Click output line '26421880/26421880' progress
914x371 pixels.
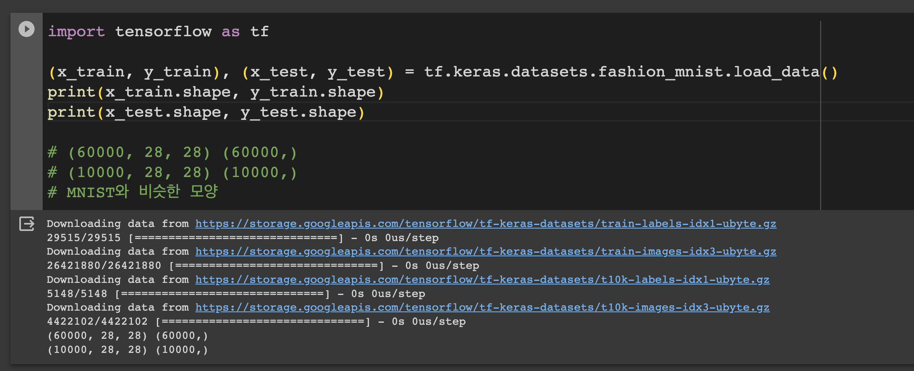(x=263, y=266)
